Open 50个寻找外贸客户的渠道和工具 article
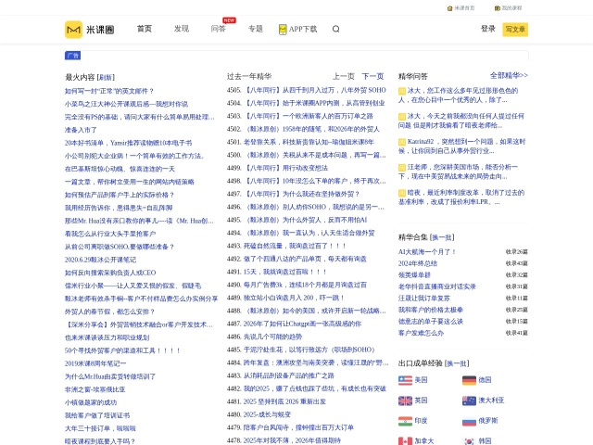The image size is (593, 445). tap(122, 350)
